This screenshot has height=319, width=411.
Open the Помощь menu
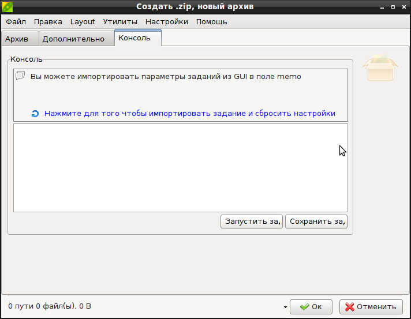point(211,22)
